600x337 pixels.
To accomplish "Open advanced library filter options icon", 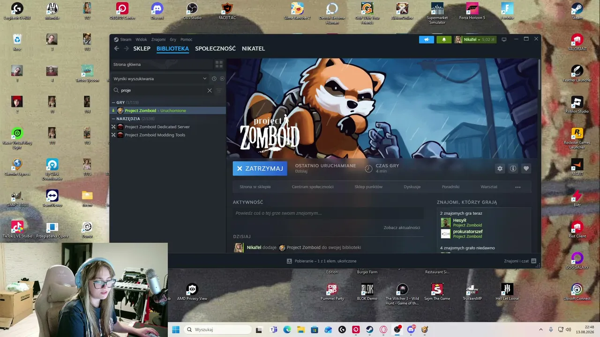I will point(219,90).
